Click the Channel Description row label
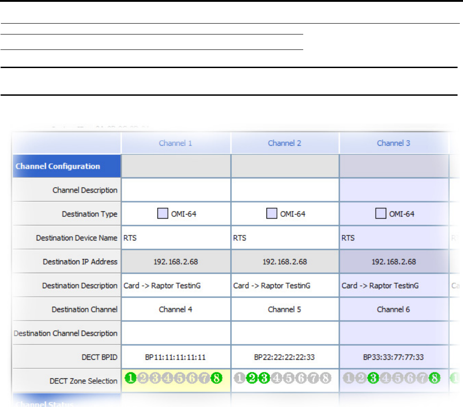 tap(85, 191)
